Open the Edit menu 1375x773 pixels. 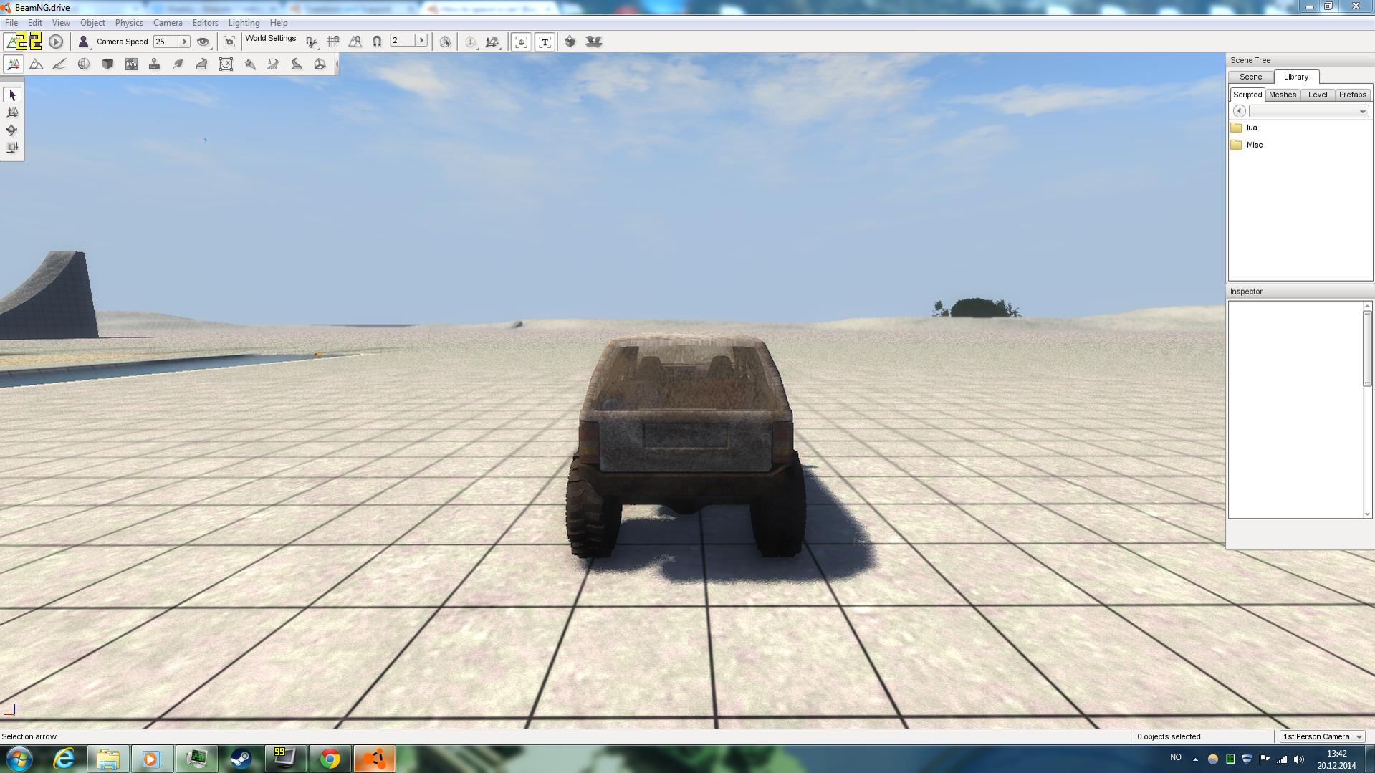tap(34, 23)
